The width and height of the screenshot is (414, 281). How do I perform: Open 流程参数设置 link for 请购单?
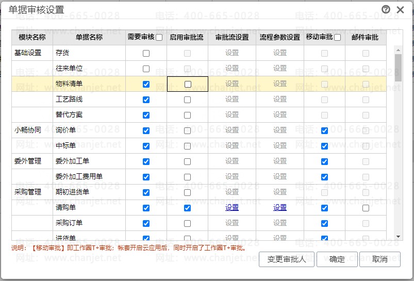(x=280, y=208)
